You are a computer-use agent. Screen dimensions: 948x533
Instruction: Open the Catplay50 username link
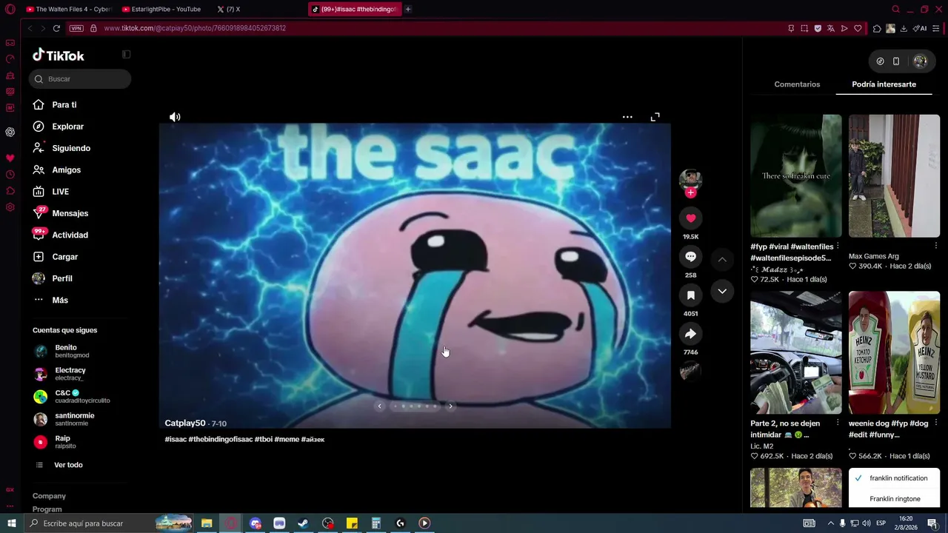click(x=185, y=423)
